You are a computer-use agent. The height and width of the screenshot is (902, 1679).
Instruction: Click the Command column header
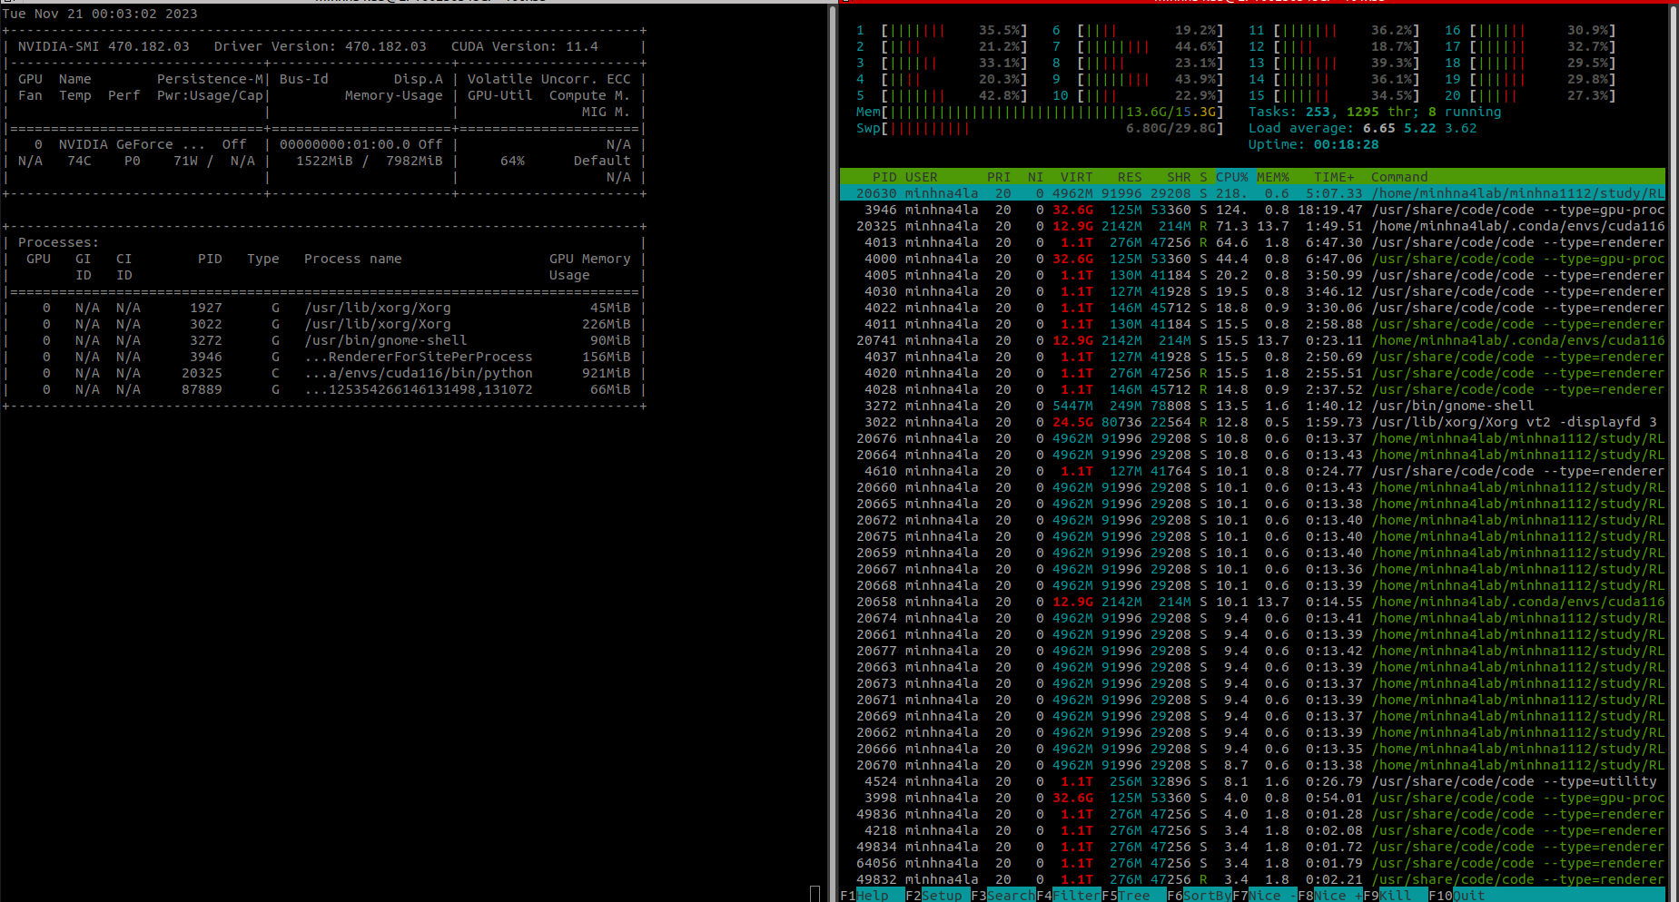click(x=1399, y=177)
